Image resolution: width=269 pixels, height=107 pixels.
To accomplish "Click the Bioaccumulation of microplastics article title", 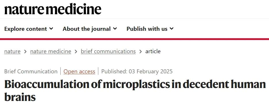I will pos(135,91).
